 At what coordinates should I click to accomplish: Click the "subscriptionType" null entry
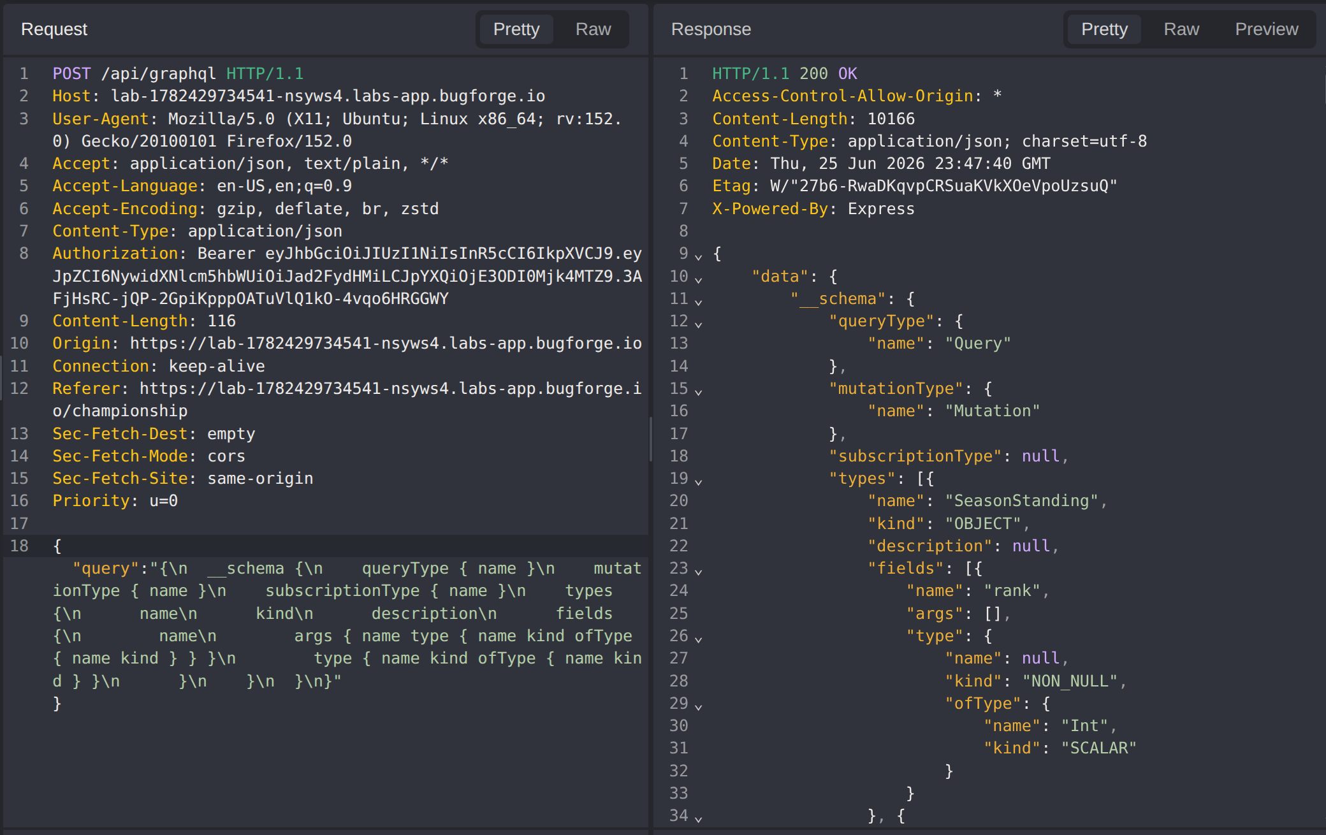click(x=949, y=456)
